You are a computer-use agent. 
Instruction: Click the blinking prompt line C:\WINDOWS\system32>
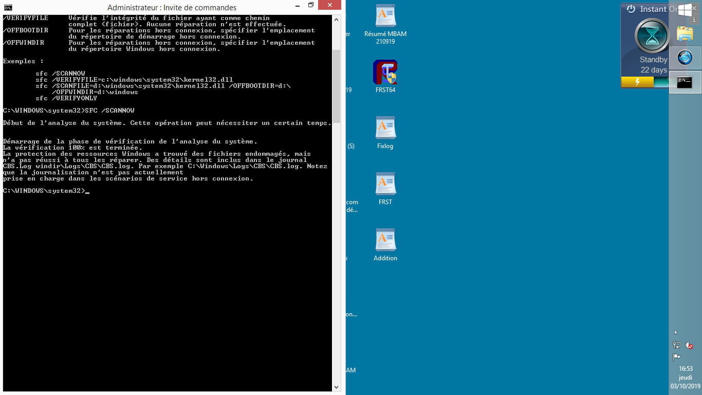tap(46, 191)
